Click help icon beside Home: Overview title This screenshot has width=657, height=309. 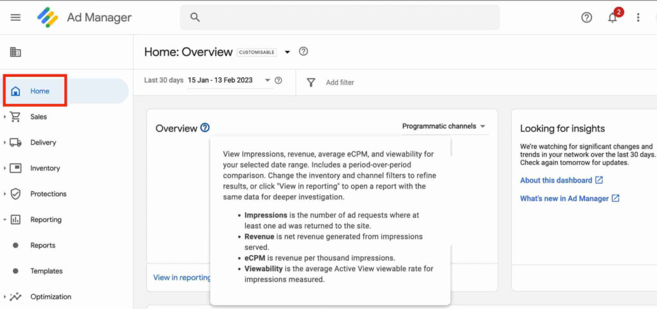303,52
